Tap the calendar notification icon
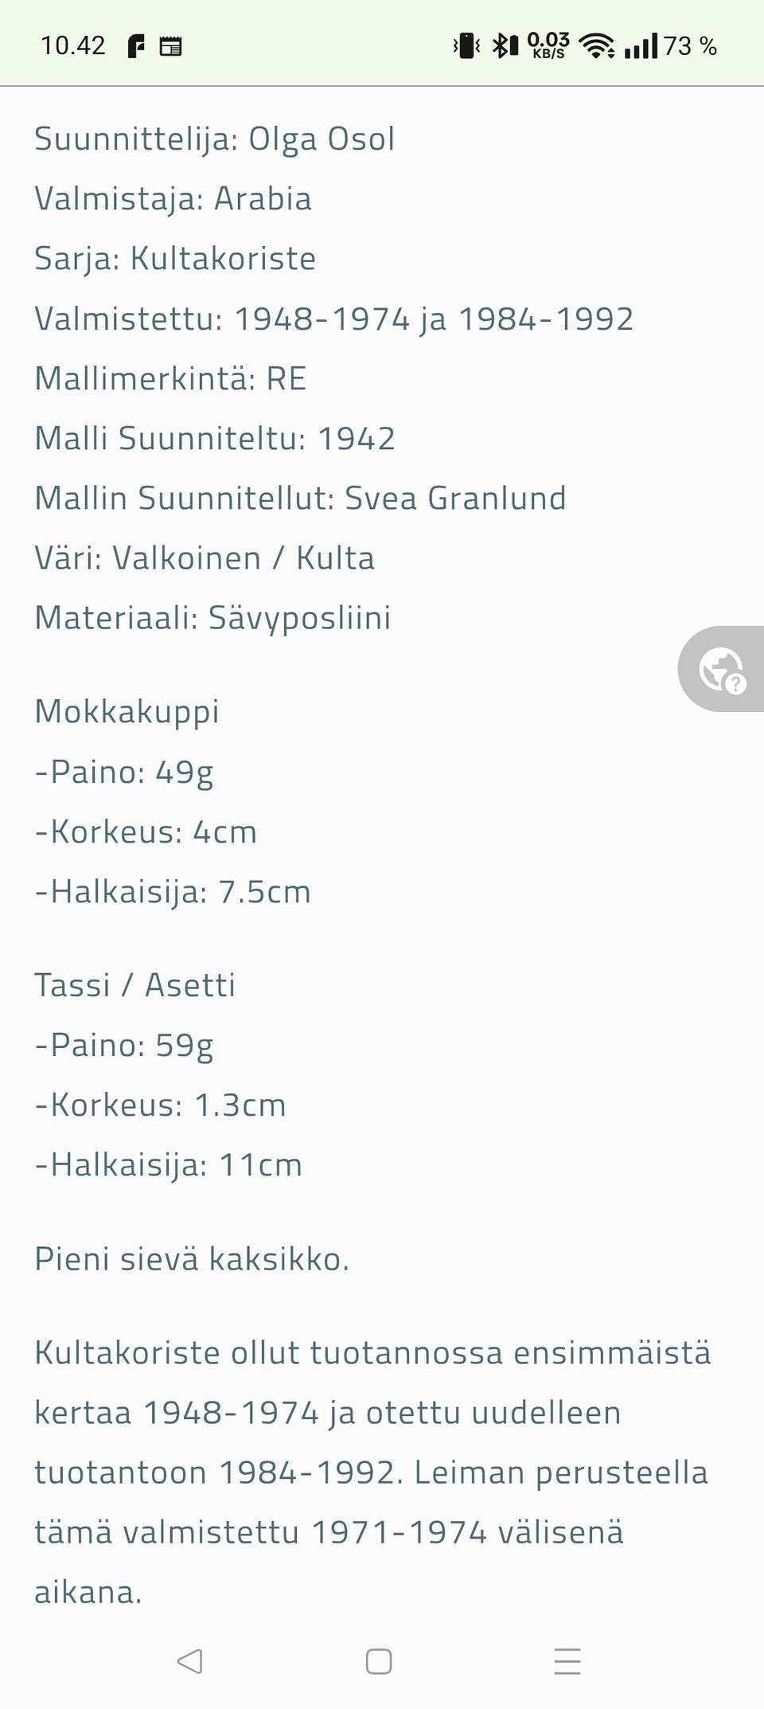764x1709 pixels. 170,47
